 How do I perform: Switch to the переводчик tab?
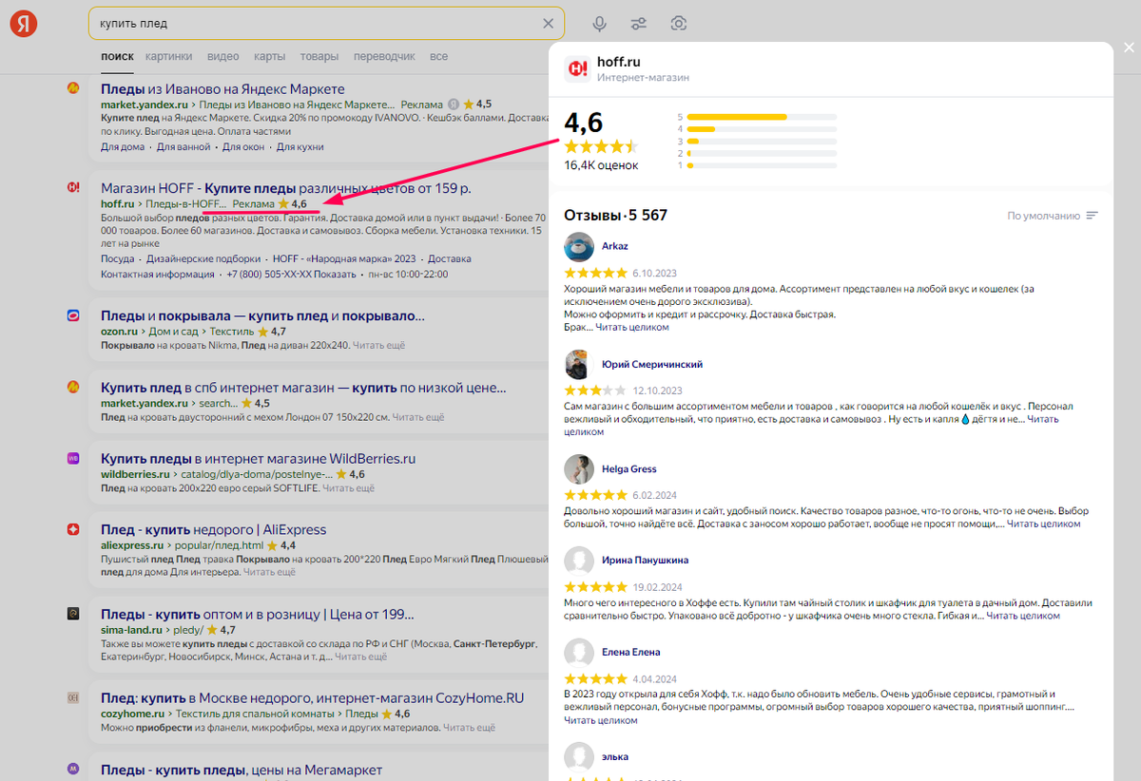(384, 56)
